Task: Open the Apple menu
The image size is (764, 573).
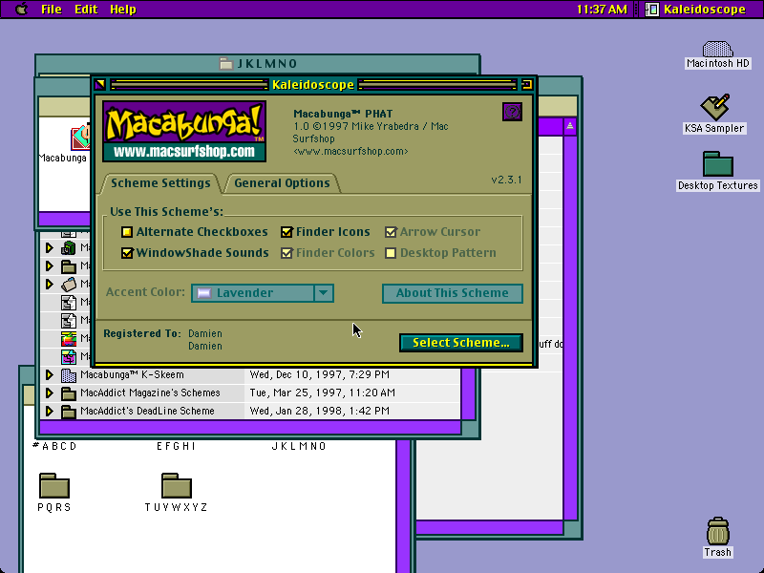Action: click(21, 10)
